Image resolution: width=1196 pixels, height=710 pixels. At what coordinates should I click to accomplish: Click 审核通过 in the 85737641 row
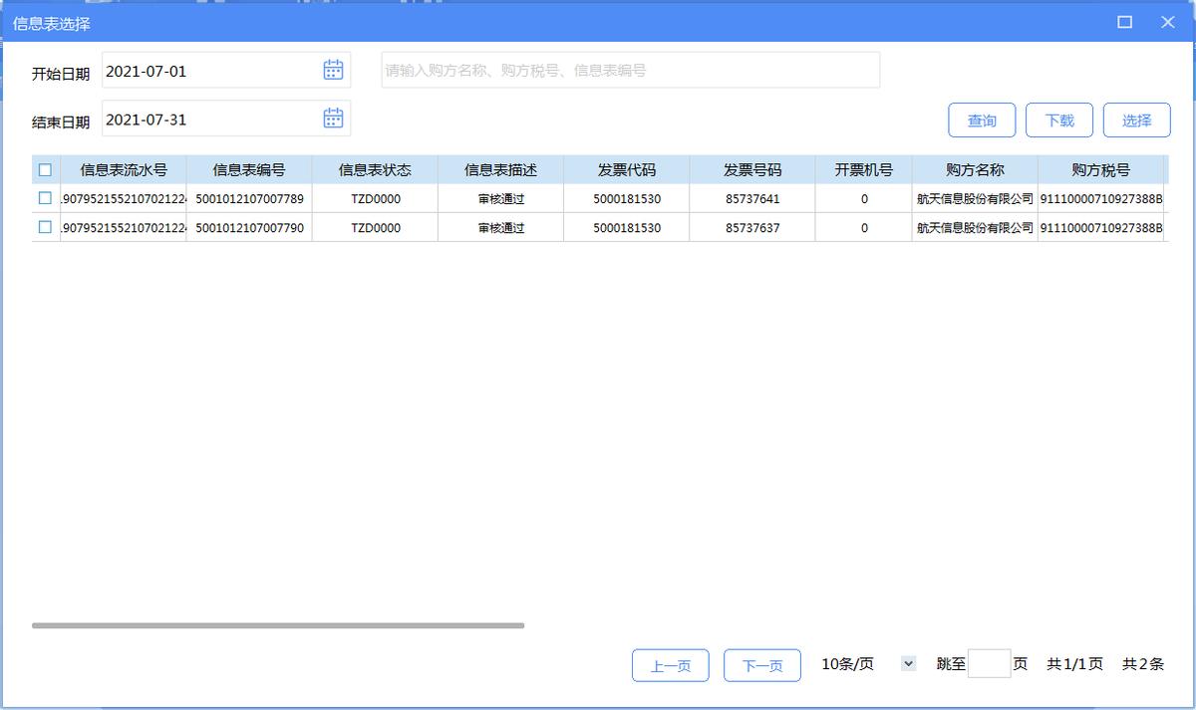(500, 198)
